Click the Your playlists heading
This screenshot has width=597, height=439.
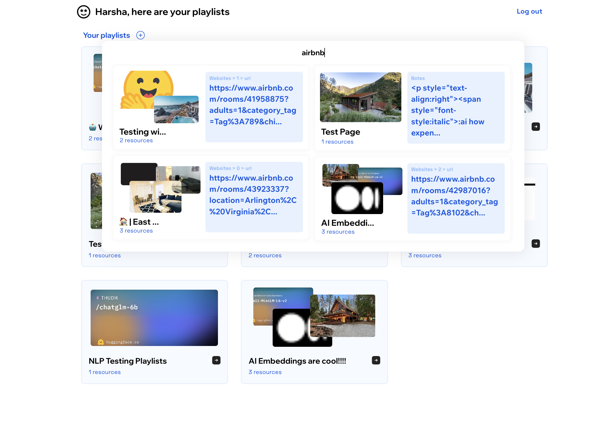[x=106, y=35]
